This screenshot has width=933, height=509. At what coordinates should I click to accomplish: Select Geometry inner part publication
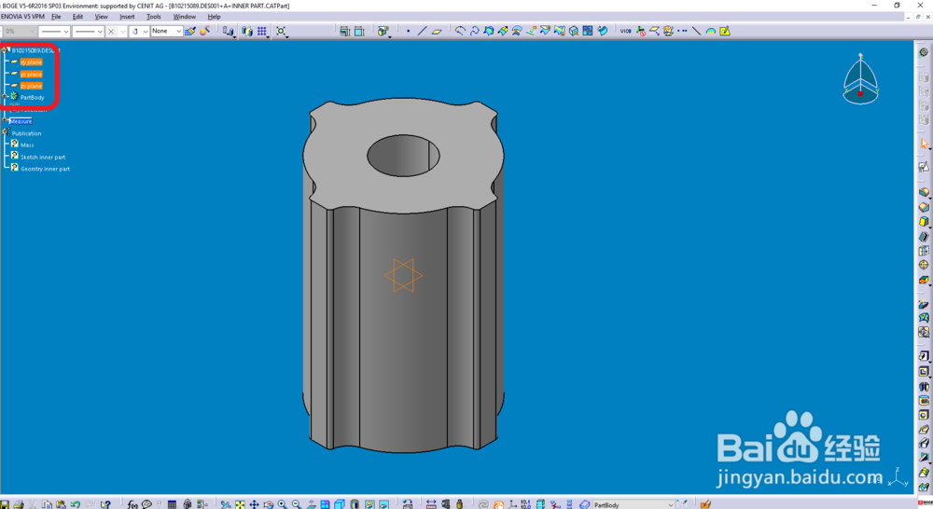(45, 169)
